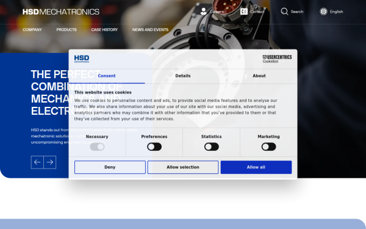Open the Case History menu
The height and width of the screenshot is (229, 366).
pos(104,30)
